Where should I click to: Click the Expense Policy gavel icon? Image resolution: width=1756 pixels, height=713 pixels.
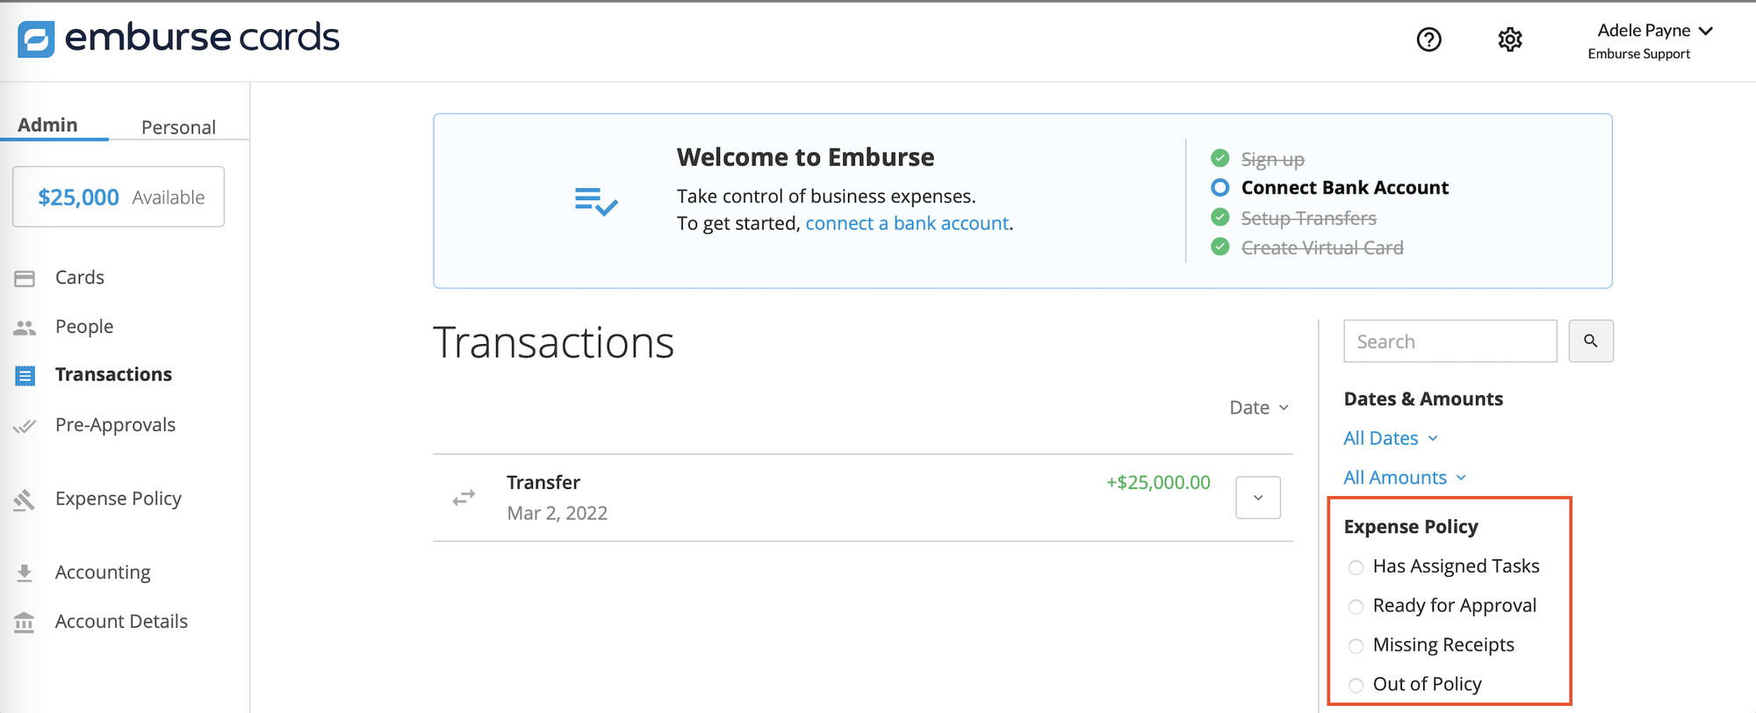pos(25,500)
